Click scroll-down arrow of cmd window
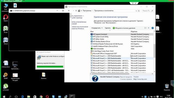The image size is (174, 98). [71, 50]
